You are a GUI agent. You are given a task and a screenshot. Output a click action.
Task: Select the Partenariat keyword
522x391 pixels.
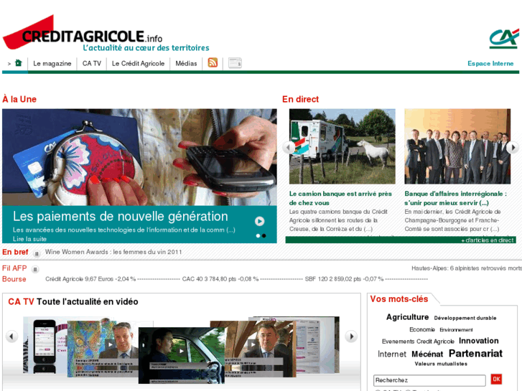(475, 354)
